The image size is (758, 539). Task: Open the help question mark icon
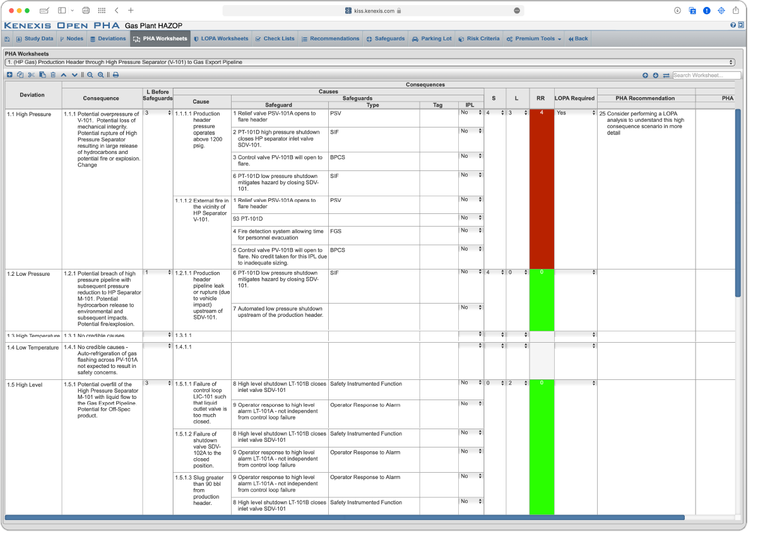(x=733, y=25)
